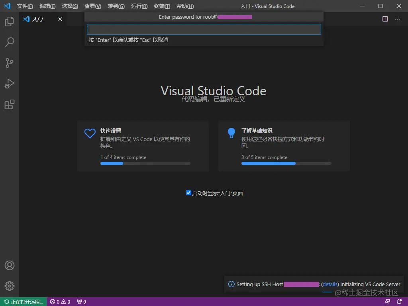Open the 转到(G) menu
408x306 pixels.
point(116,6)
